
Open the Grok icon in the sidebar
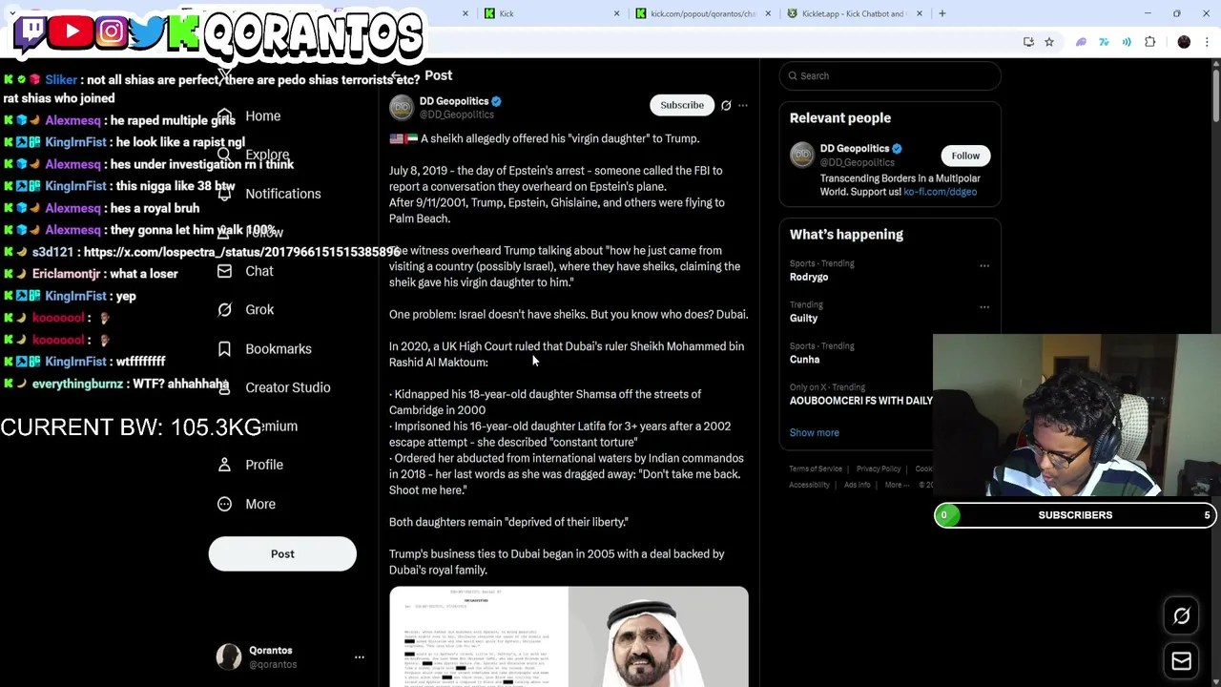(x=224, y=309)
